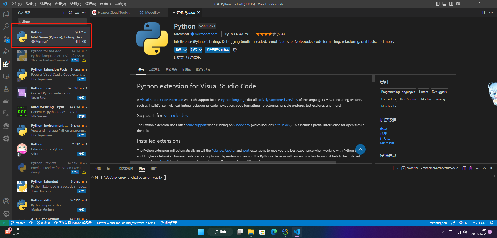
Task: Toggle the bottom panel visibility
Action: tap(444, 4)
